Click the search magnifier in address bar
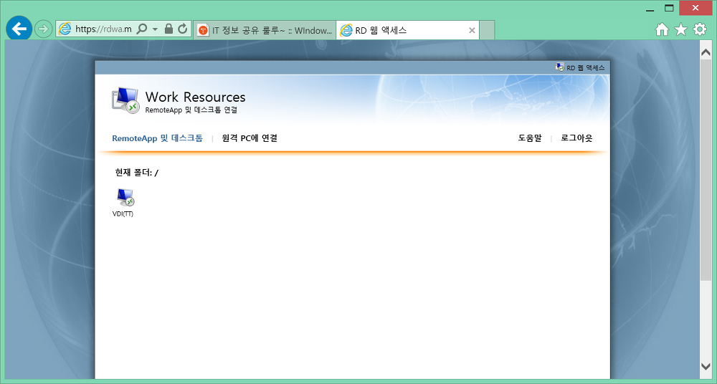Image resolution: width=717 pixels, height=384 pixels. [141, 29]
